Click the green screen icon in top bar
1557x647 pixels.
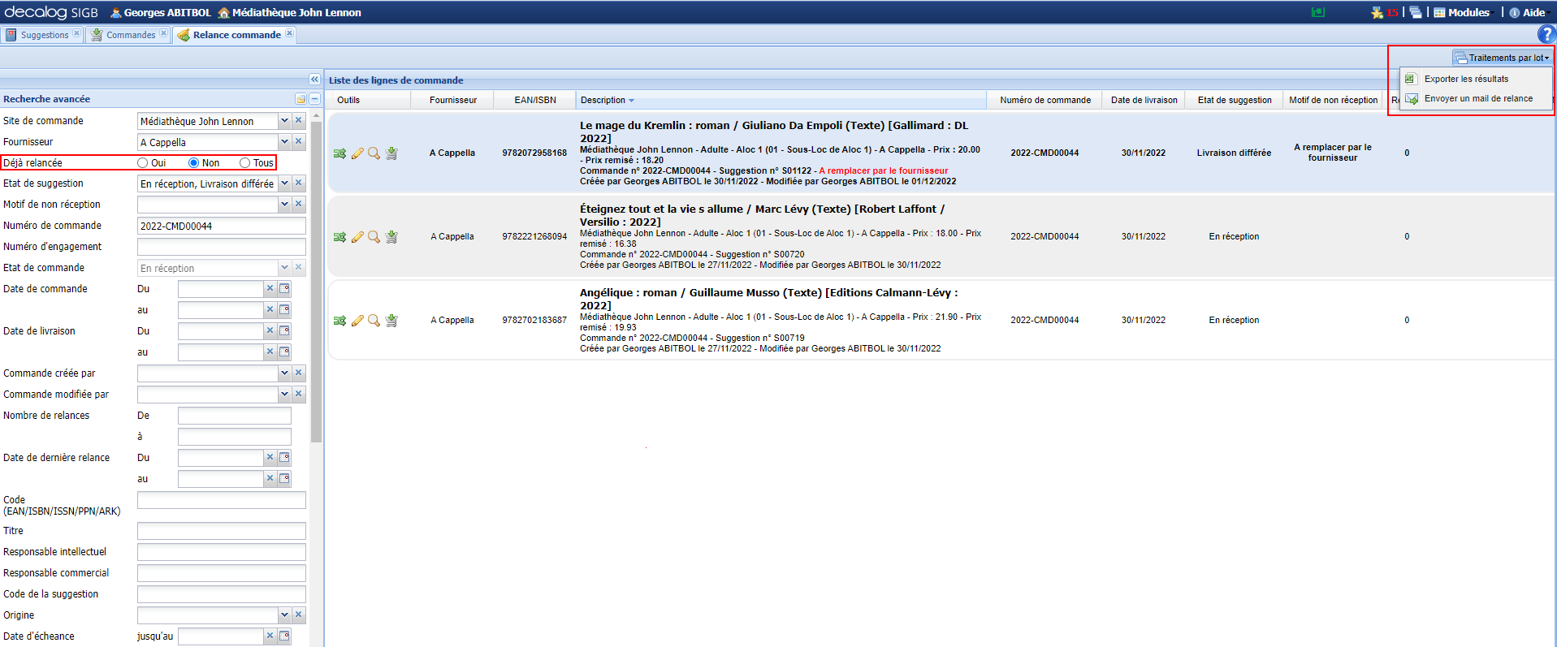1318,12
